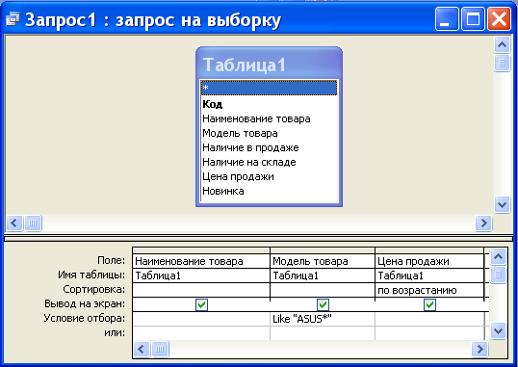Click the Таблица1 field list title bar
518x367 pixels.
click(269, 64)
